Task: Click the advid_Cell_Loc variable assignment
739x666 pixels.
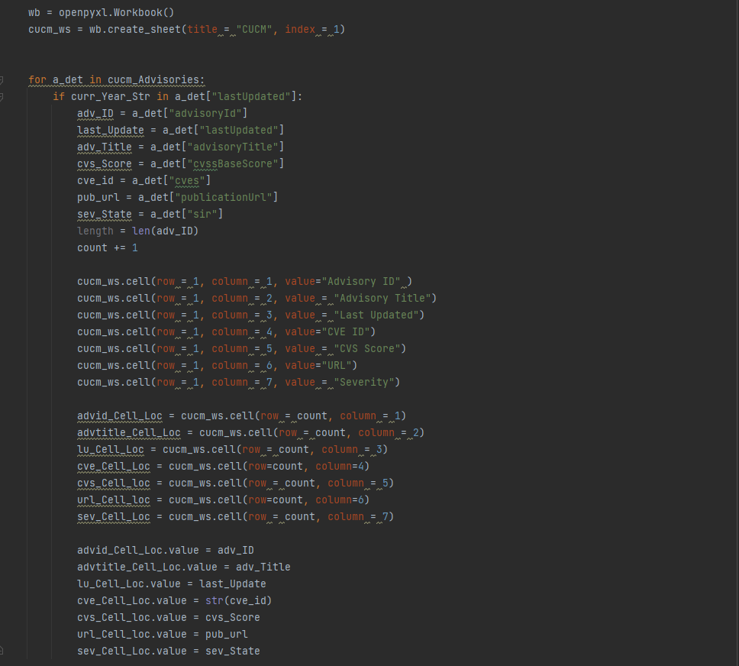Action: 119,415
